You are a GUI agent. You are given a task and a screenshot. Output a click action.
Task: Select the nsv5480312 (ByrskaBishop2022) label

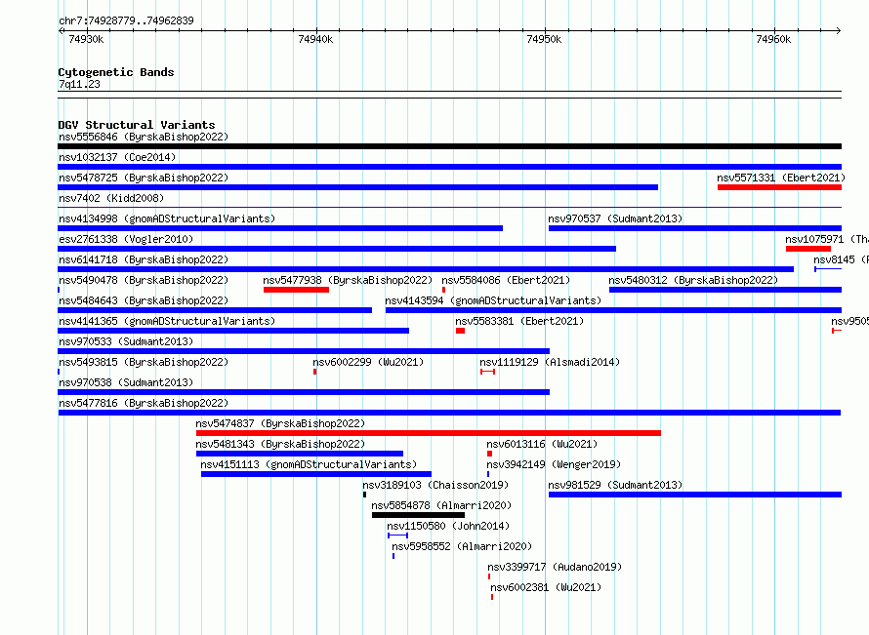[x=693, y=280]
